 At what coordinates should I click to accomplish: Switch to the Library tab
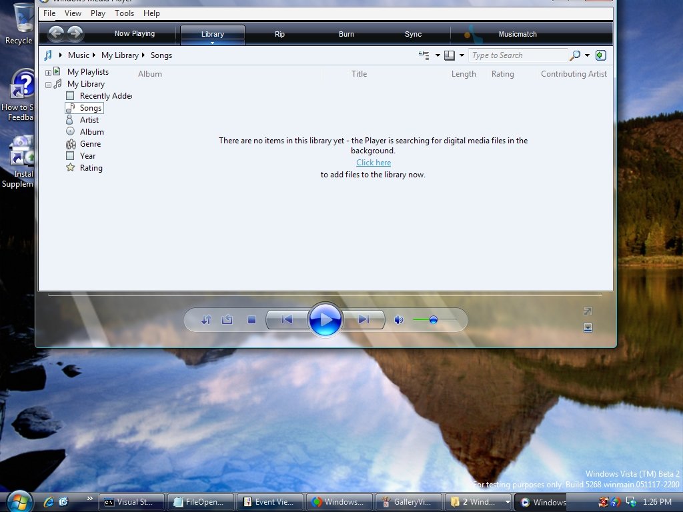213,34
